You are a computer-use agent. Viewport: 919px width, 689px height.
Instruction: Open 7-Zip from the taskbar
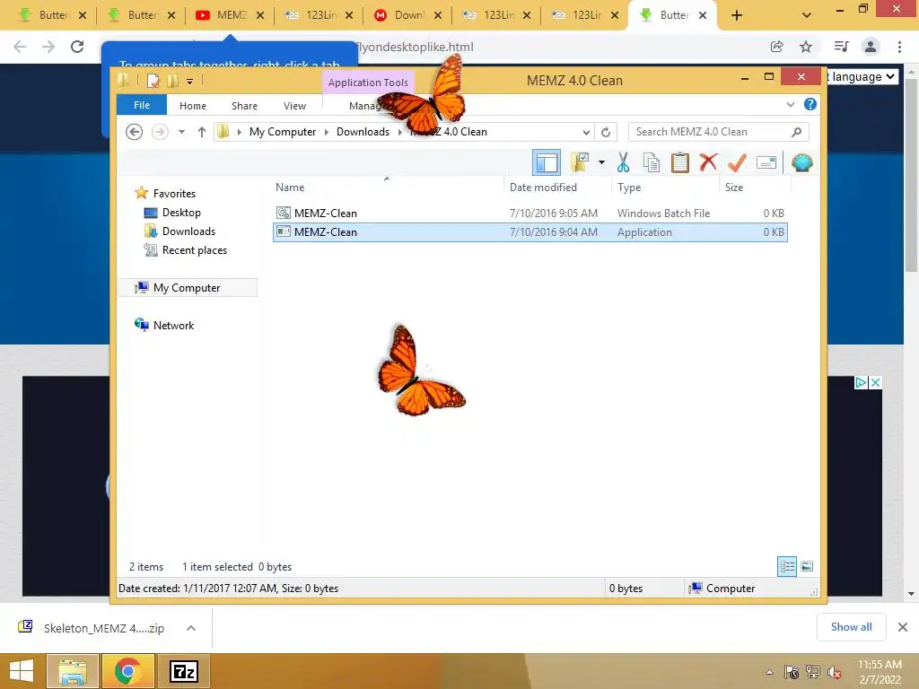pyautogui.click(x=184, y=671)
